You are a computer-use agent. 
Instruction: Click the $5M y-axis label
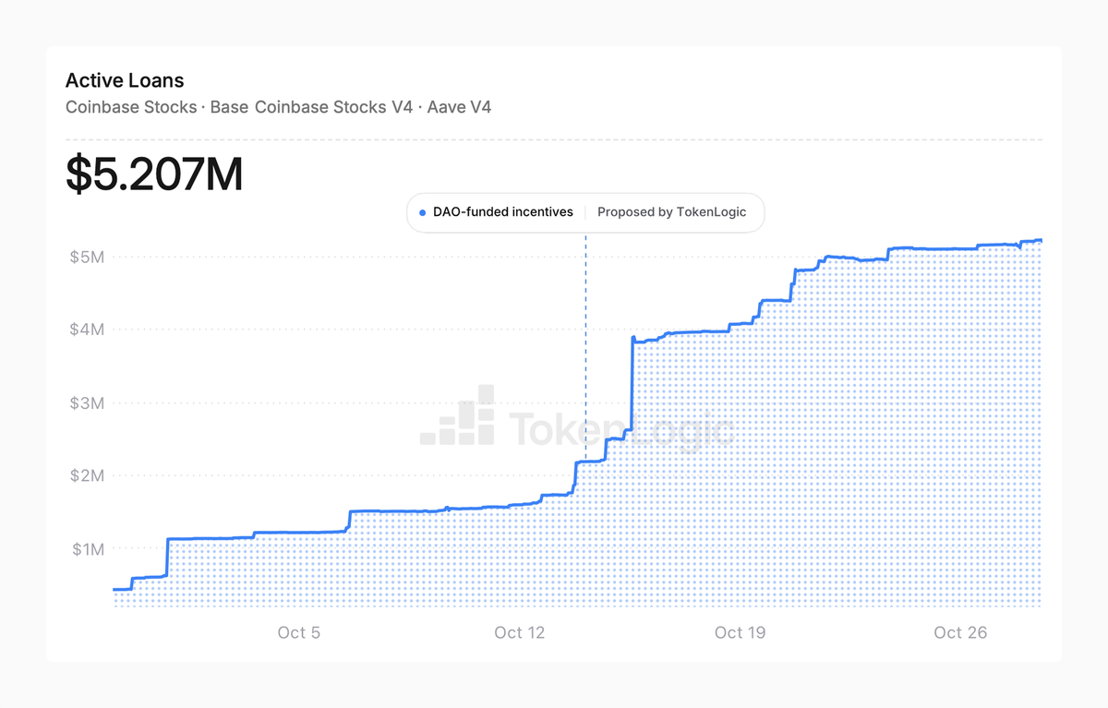[x=87, y=257]
